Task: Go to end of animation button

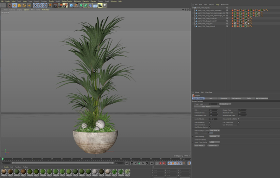Action: coord(152,163)
